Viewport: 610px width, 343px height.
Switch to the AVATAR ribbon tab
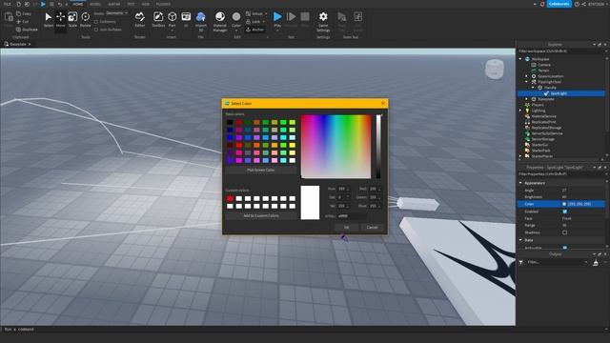point(114,4)
